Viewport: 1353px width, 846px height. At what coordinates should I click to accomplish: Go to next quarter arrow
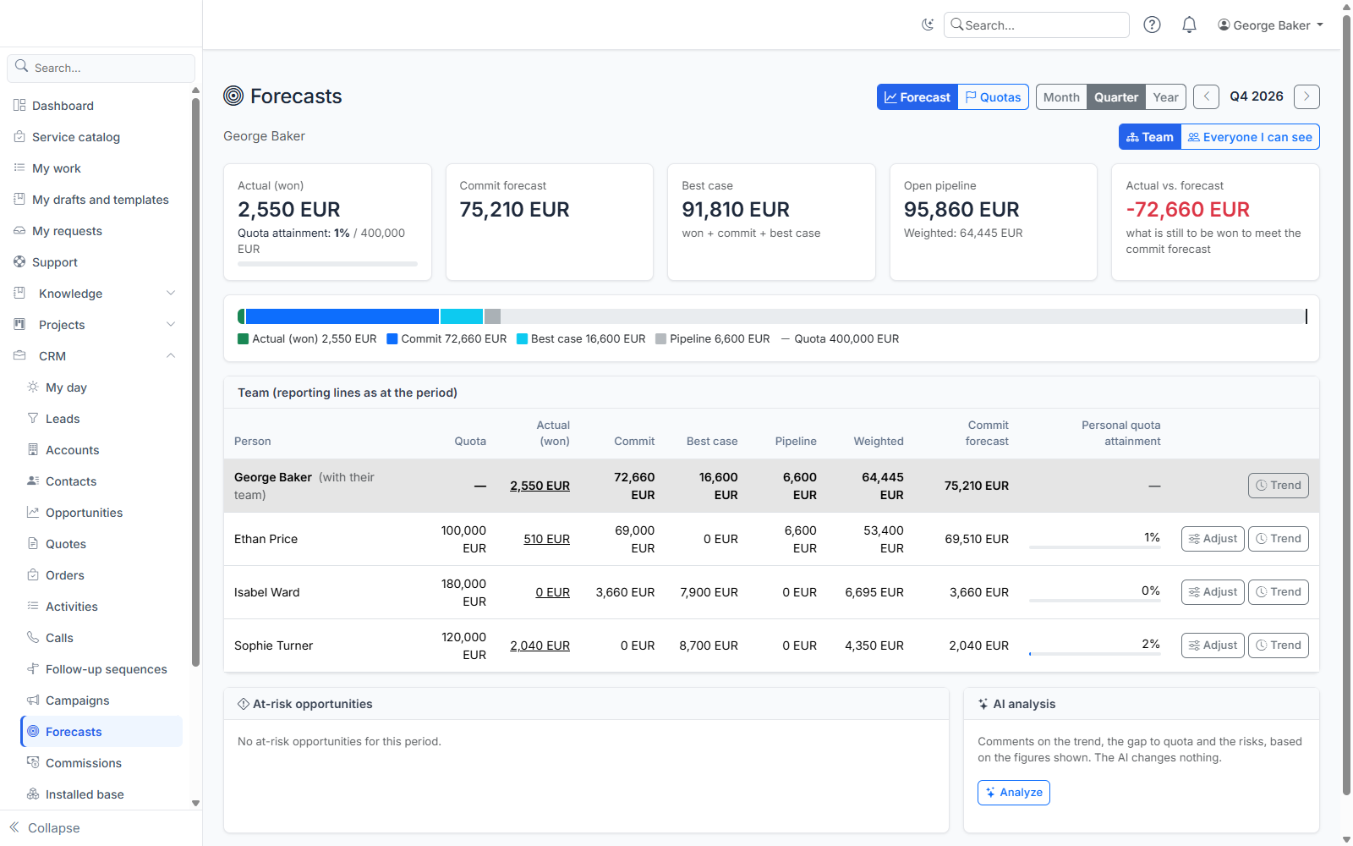click(x=1306, y=97)
